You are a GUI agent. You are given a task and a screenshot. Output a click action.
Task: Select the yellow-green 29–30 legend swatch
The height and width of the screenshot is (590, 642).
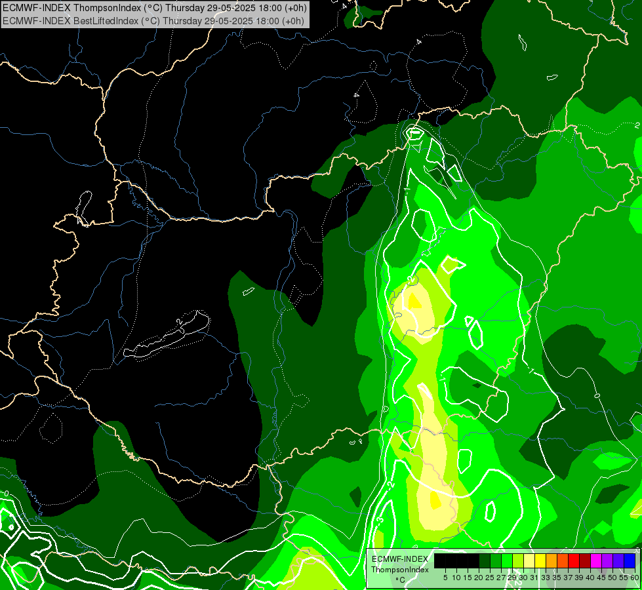[518, 560]
